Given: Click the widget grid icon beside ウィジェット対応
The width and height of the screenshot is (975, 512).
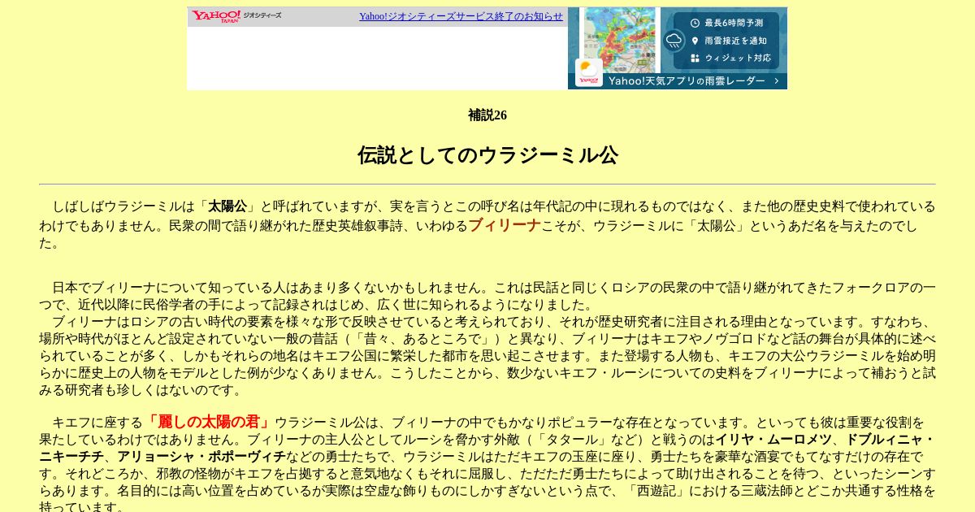Looking at the screenshot, I should [695, 59].
